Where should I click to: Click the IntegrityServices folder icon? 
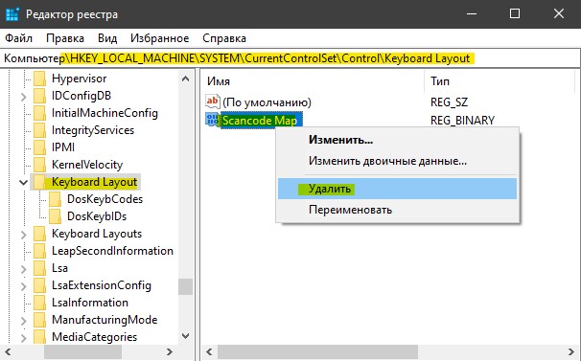39,130
